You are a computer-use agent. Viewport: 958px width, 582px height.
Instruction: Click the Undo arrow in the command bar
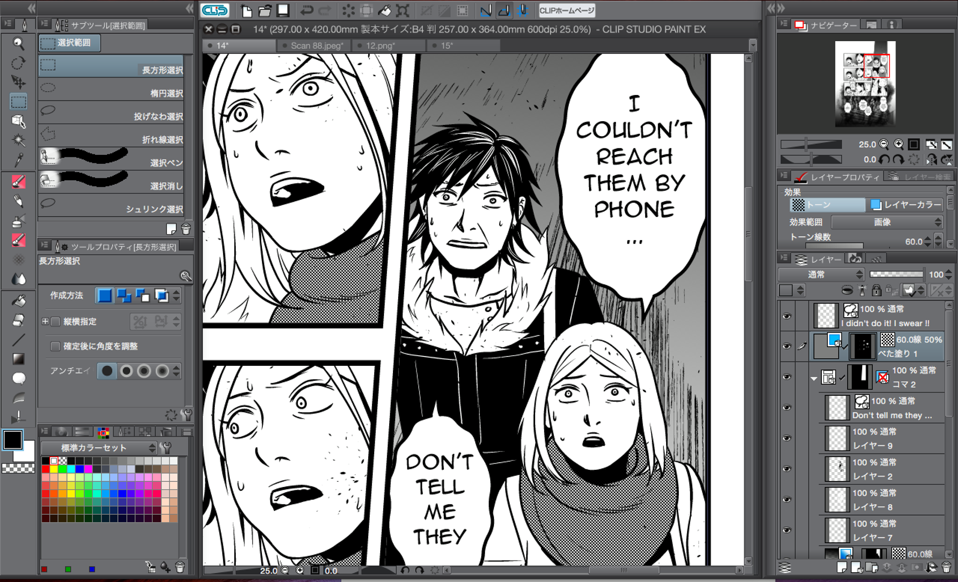point(307,10)
